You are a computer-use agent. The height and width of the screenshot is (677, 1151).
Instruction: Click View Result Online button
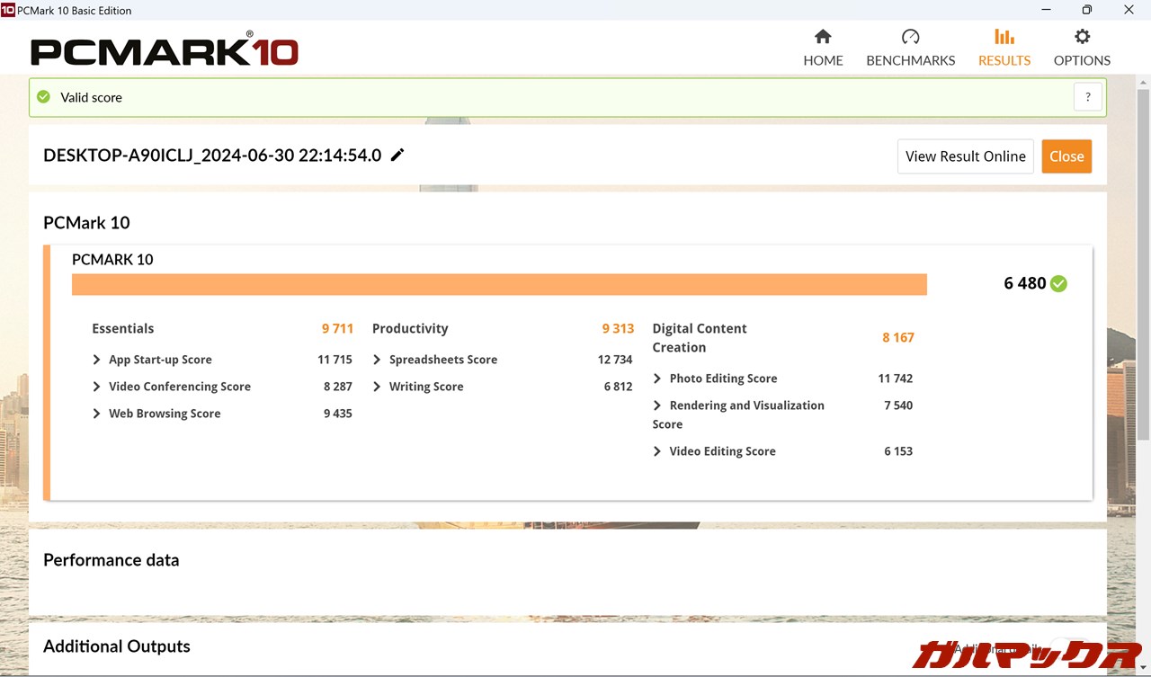[965, 156]
